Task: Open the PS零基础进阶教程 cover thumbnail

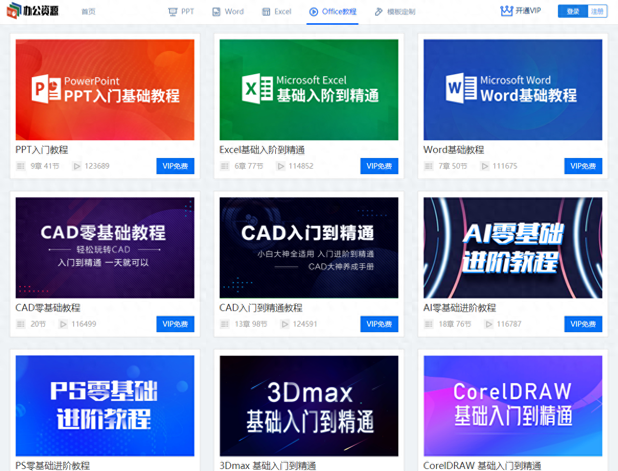Action: pyautogui.click(x=105, y=406)
